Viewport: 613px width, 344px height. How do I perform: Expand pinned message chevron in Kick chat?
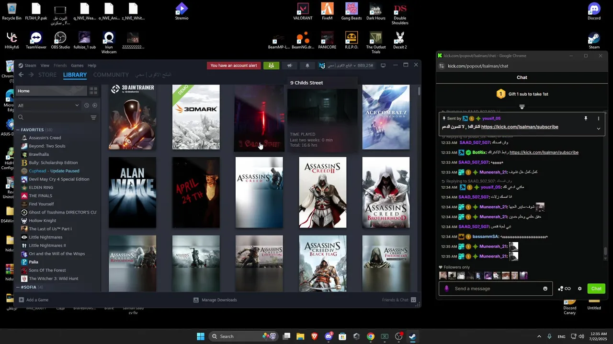(x=598, y=128)
